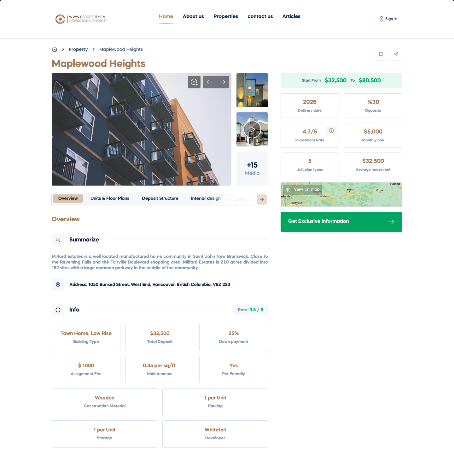Click the Sign in icon
Screen dimensions: 454x457
(381, 19)
